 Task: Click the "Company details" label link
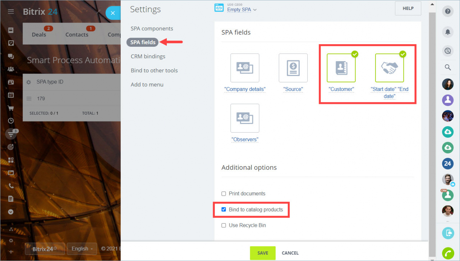point(245,89)
